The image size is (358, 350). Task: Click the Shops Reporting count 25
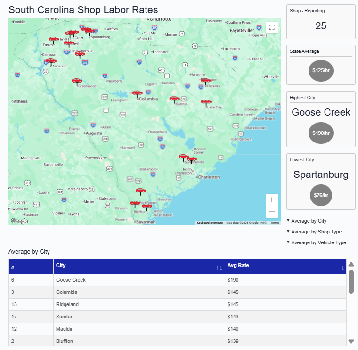pos(321,26)
